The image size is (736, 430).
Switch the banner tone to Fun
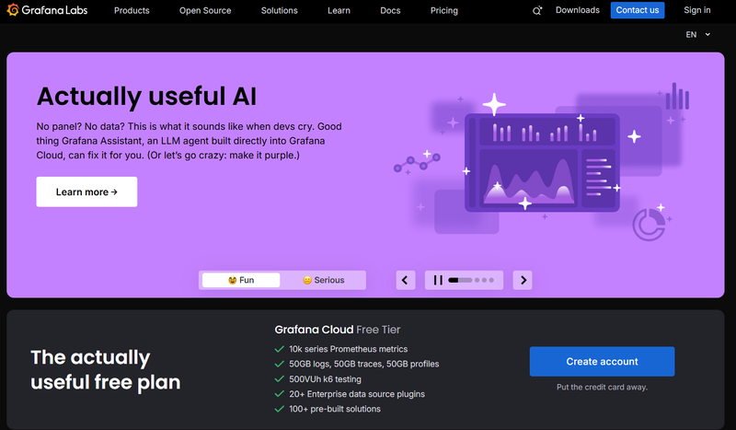click(x=241, y=280)
